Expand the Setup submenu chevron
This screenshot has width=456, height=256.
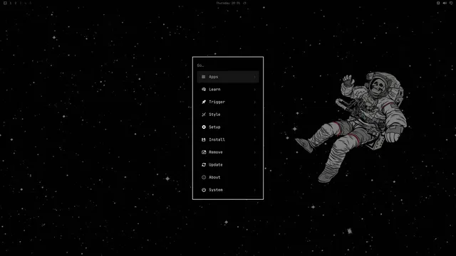click(255, 127)
